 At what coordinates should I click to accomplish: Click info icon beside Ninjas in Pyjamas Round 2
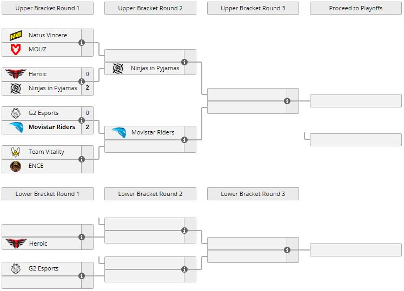tap(184, 62)
